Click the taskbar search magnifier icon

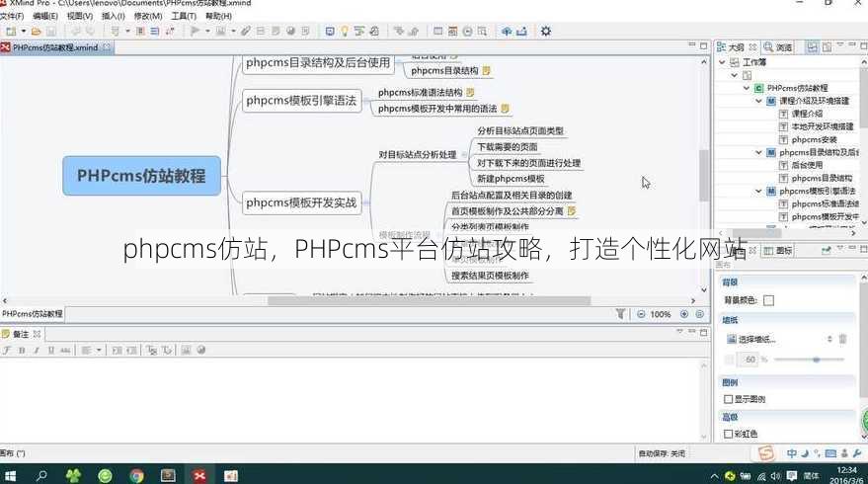(41, 475)
